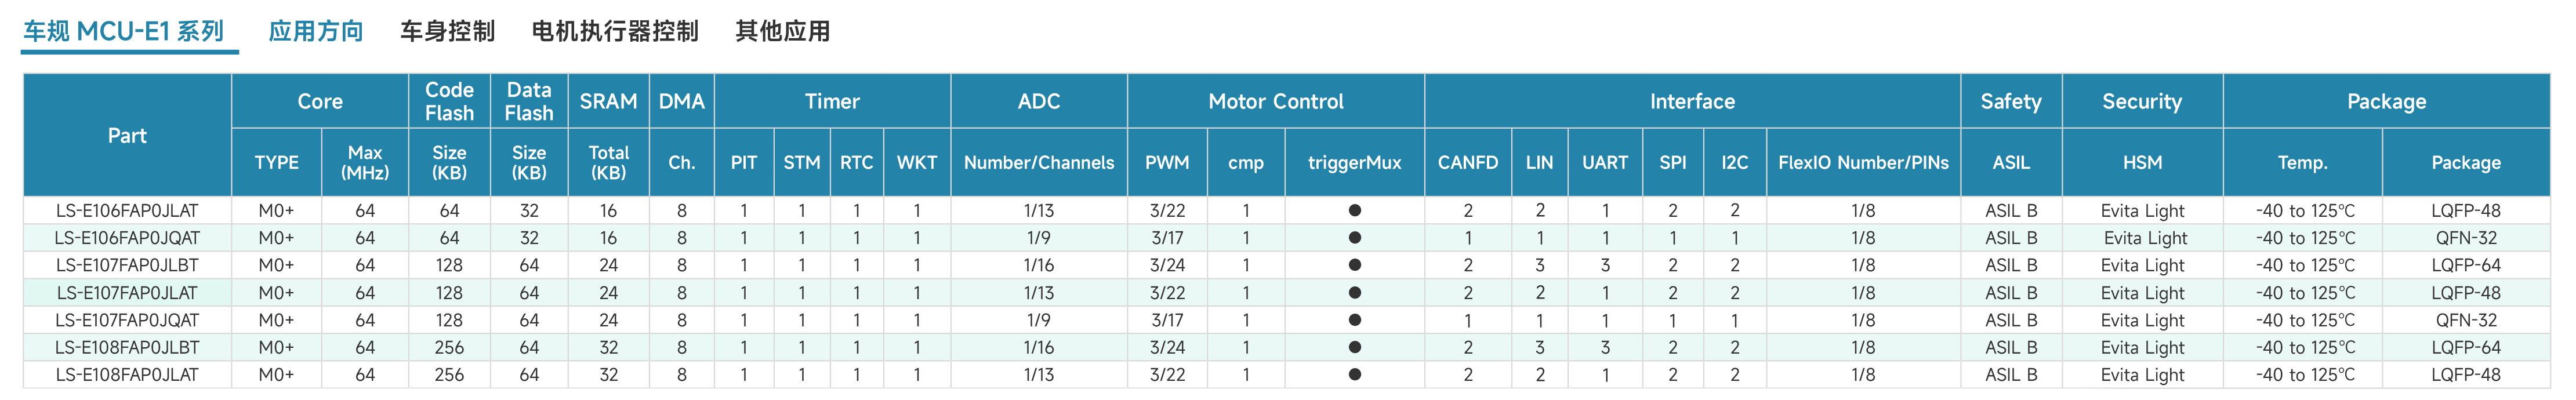
Task: Click the CANFD column header
Action: [x=1467, y=162]
